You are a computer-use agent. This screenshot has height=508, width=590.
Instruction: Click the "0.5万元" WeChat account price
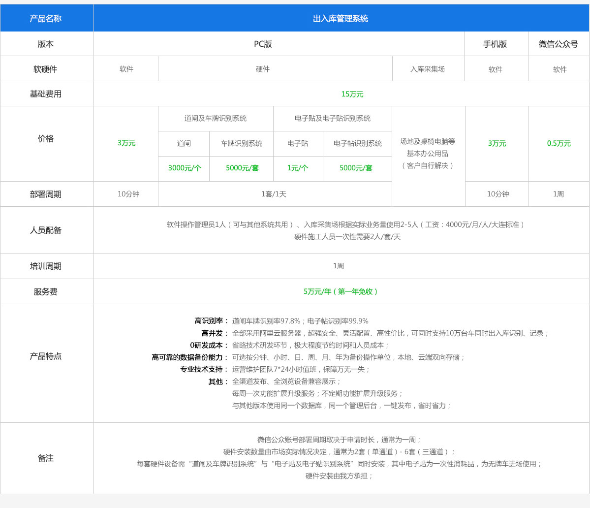[559, 144]
